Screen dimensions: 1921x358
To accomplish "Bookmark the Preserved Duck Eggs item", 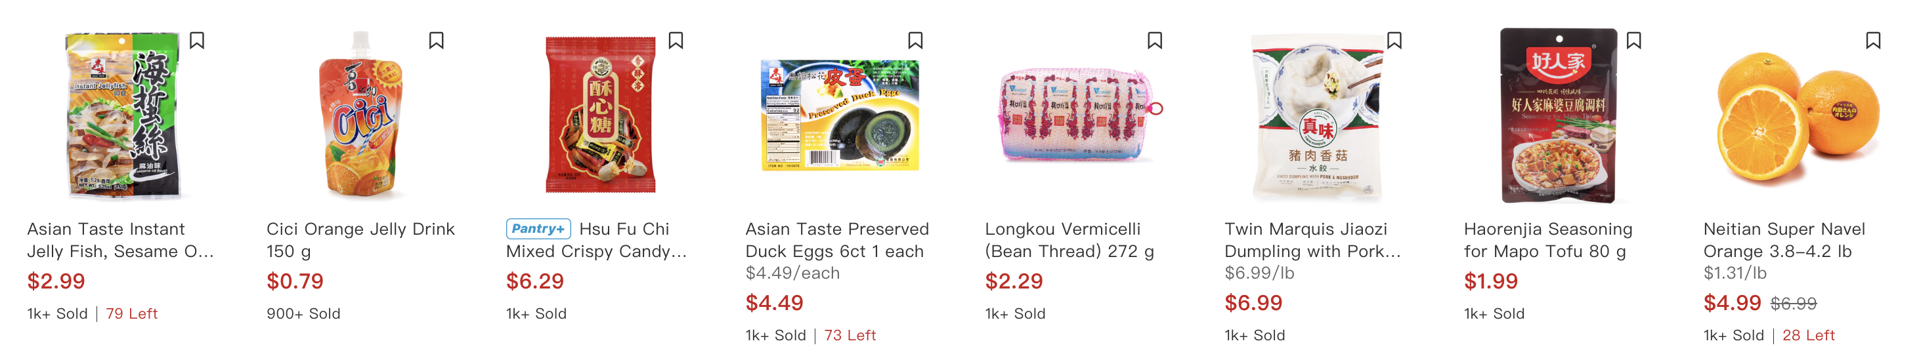I will (x=915, y=40).
